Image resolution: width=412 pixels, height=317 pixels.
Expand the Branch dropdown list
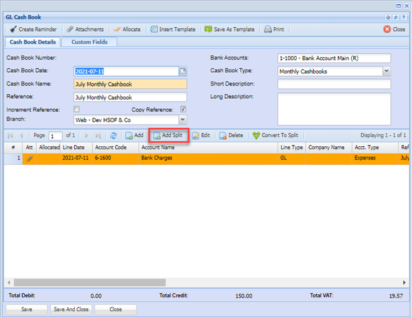pyautogui.click(x=183, y=119)
